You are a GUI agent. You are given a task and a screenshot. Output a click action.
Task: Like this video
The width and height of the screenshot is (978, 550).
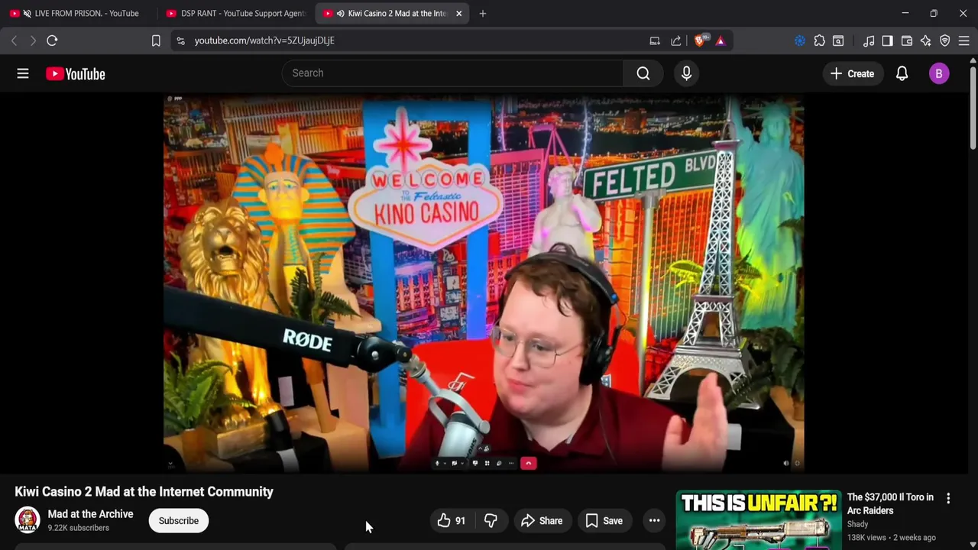[451, 520]
